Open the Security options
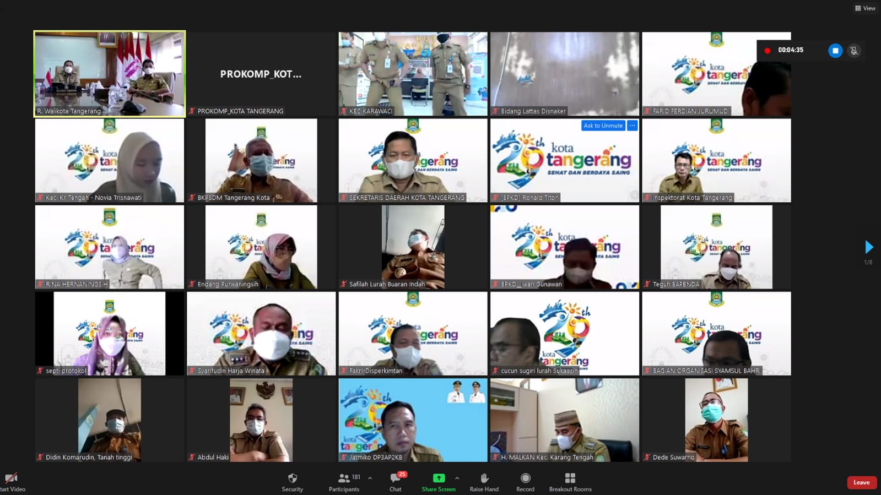The height and width of the screenshot is (495, 881). (292, 482)
